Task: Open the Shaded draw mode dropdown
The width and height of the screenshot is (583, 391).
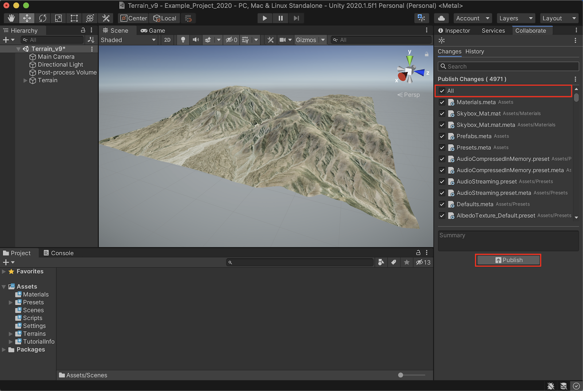Action: click(x=128, y=40)
